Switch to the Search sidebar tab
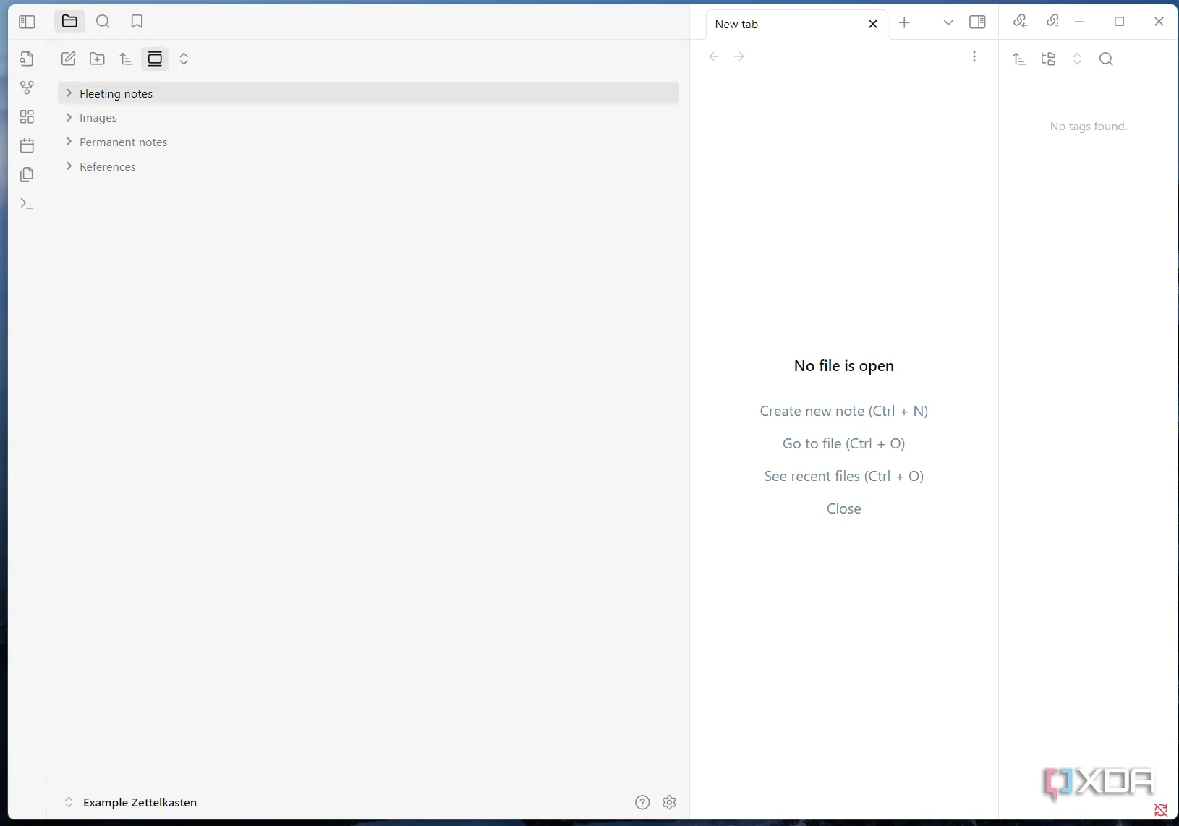Viewport: 1179px width, 826px height. [103, 22]
